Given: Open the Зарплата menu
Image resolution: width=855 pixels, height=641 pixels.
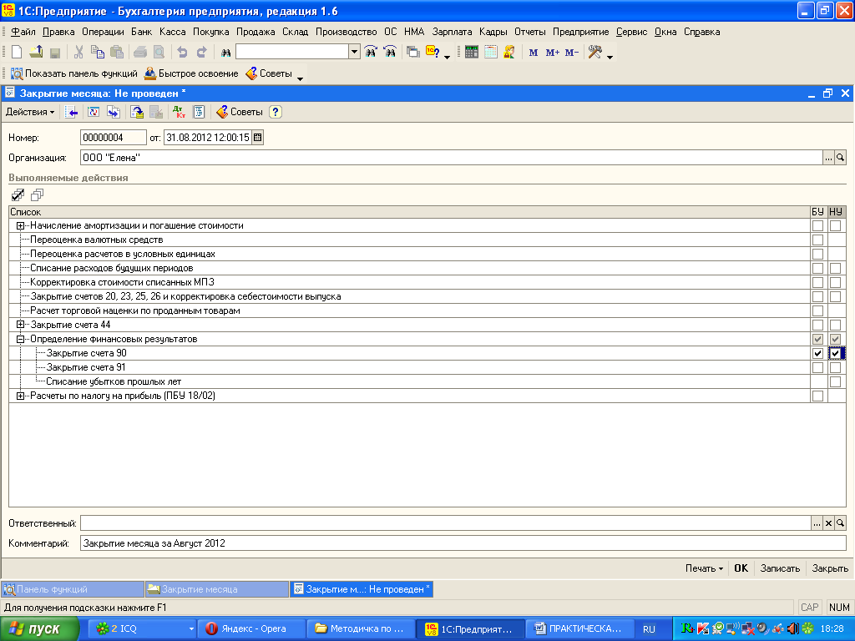Looking at the screenshot, I should [x=452, y=32].
